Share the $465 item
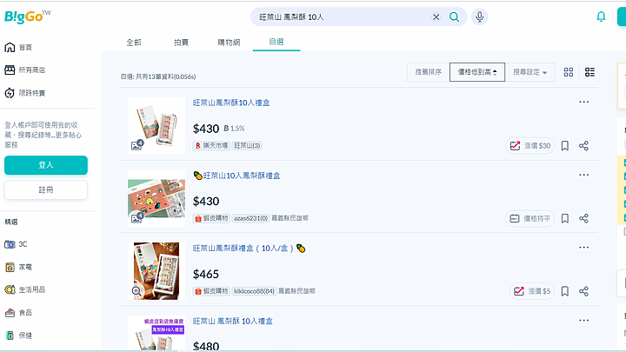The width and height of the screenshot is (626, 352). pos(583,291)
